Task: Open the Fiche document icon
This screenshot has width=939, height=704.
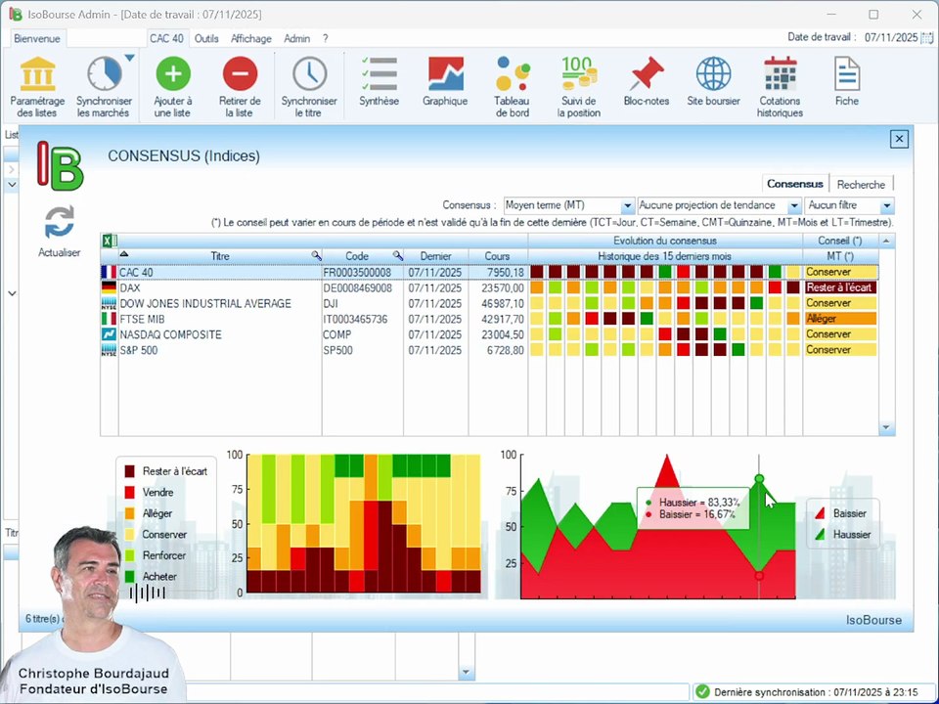Action: pos(847,74)
